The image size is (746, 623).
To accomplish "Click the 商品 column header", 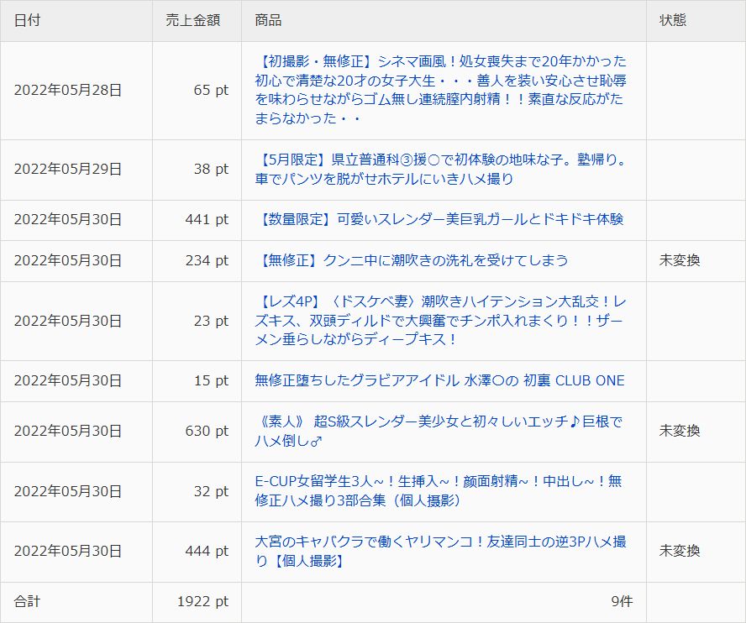I will [x=268, y=20].
